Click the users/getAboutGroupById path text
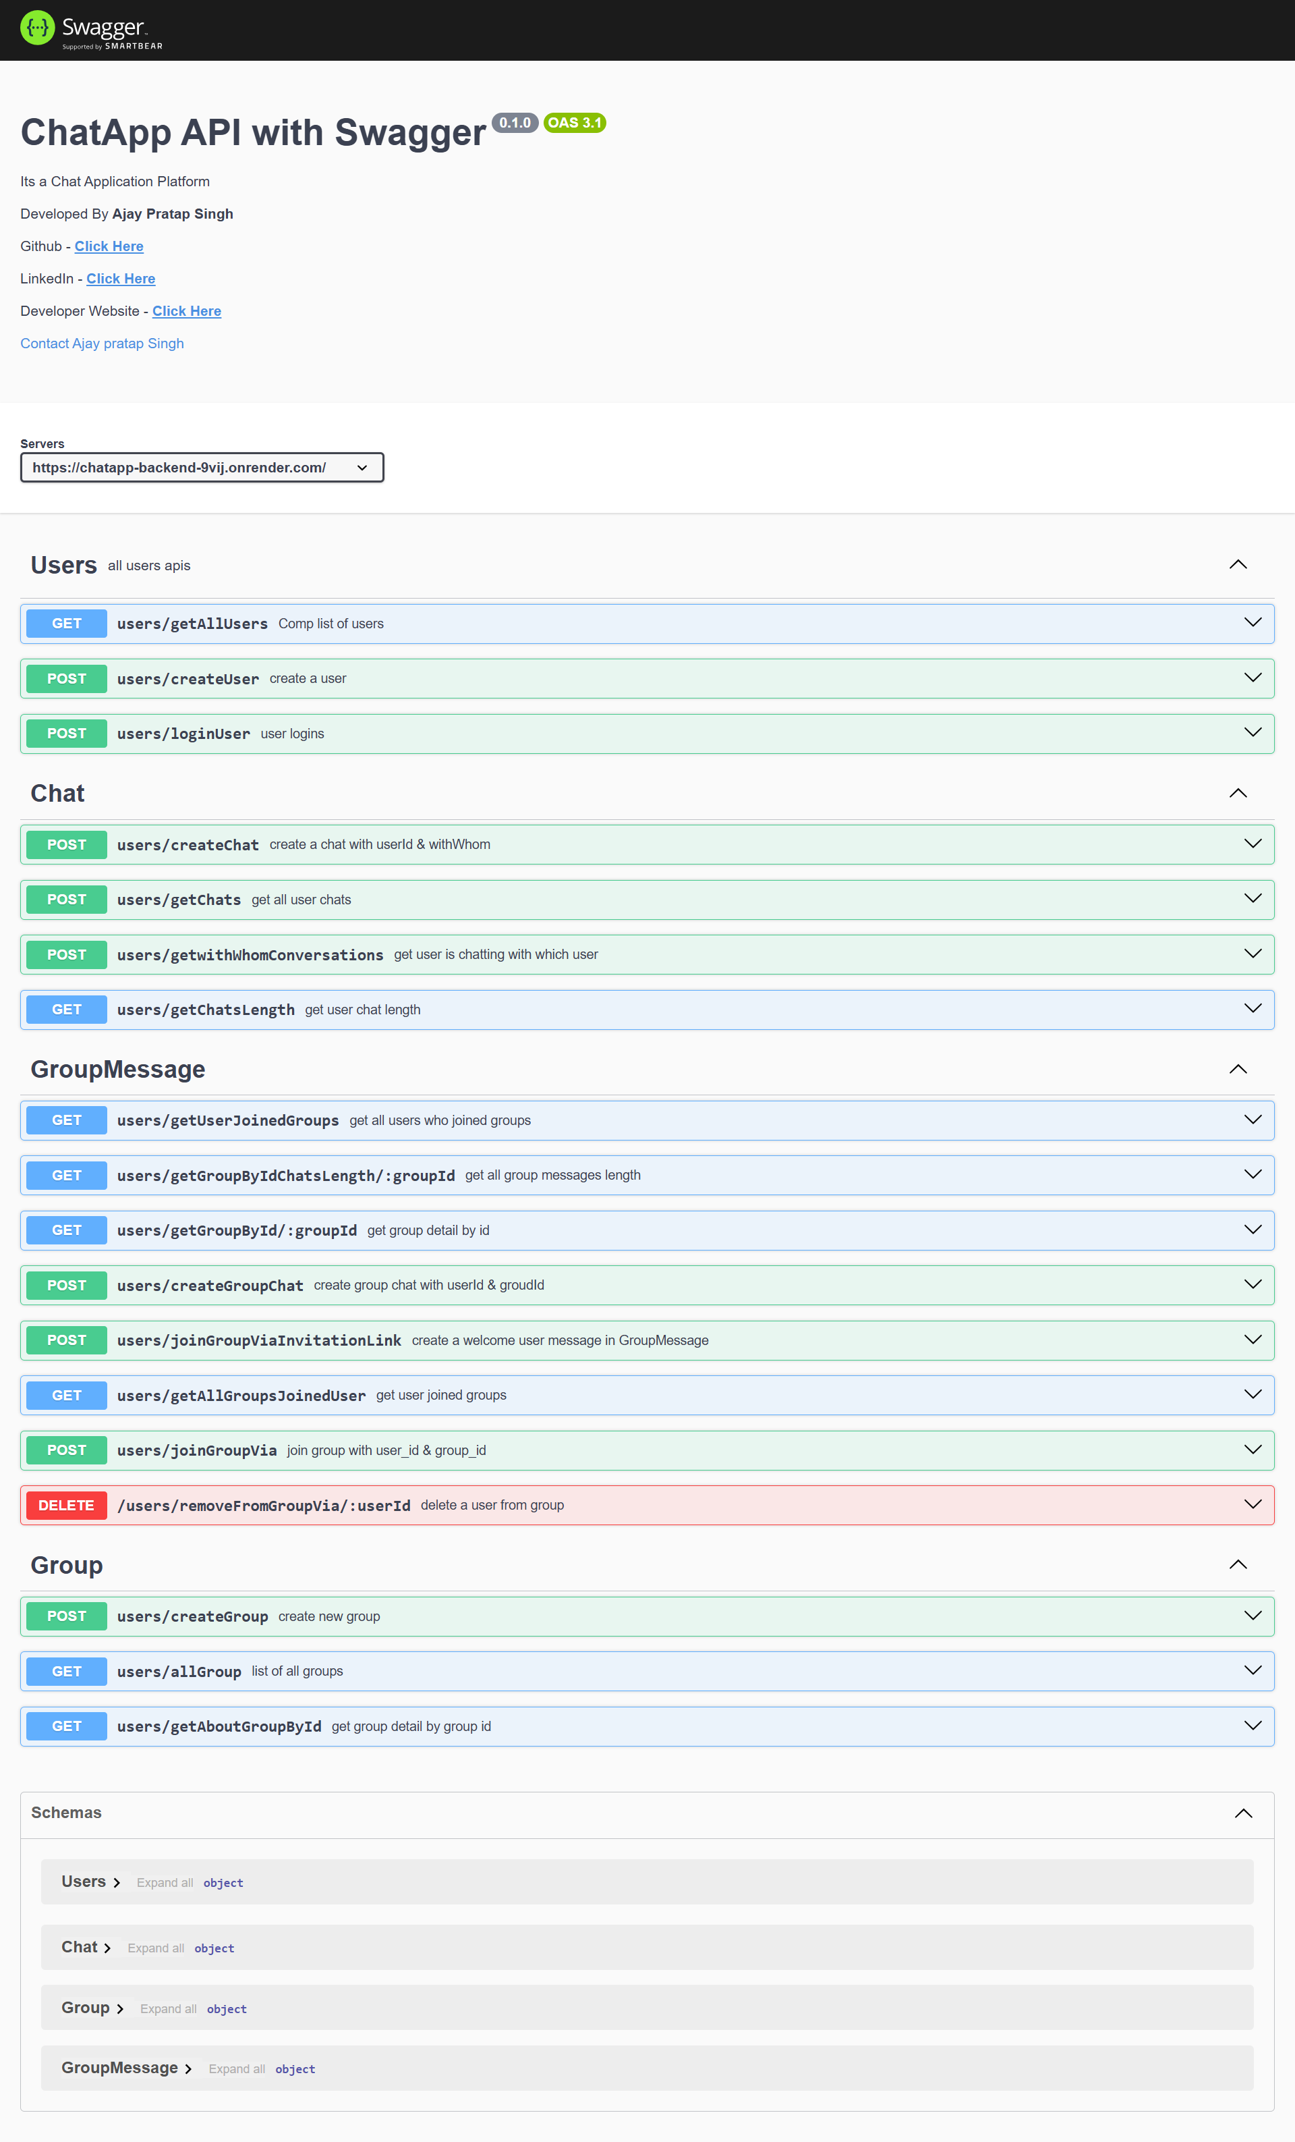The height and width of the screenshot is (2142, 1295). (219, 1728)
